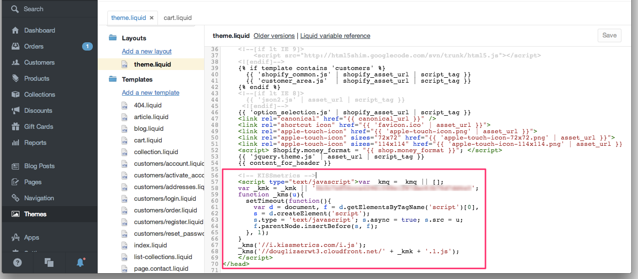Click the Orders inbox icon
638x279 pixels.
coord(16,46)
